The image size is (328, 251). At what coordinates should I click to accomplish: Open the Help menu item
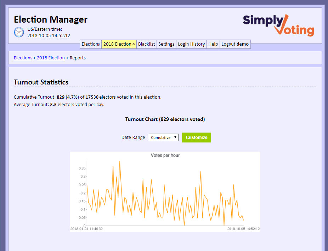(213, 44)
